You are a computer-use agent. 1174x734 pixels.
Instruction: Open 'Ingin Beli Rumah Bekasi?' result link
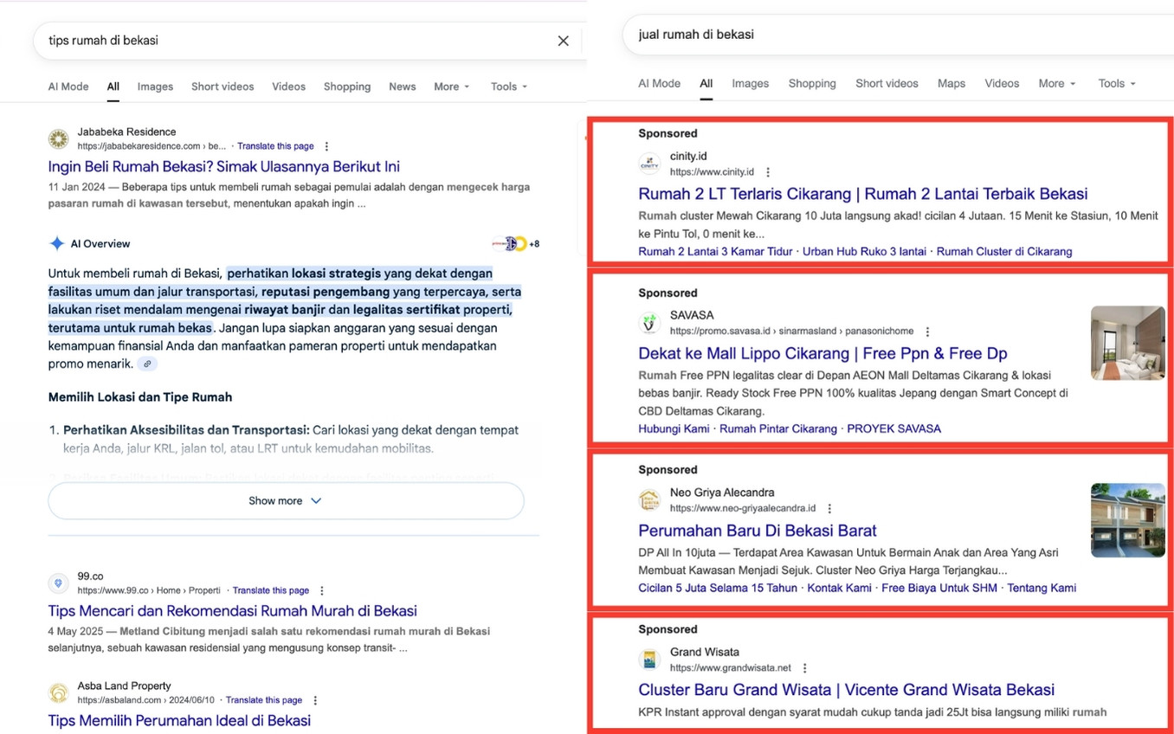pyautogui.click(x=223, y=166)
